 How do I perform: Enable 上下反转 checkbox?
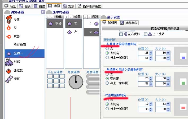click(x=146, y=34)
